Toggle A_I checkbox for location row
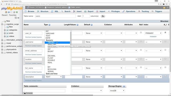 (165, 59)
